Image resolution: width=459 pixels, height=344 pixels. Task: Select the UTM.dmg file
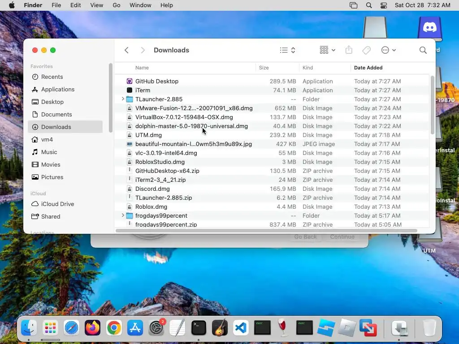coord(272,135)
